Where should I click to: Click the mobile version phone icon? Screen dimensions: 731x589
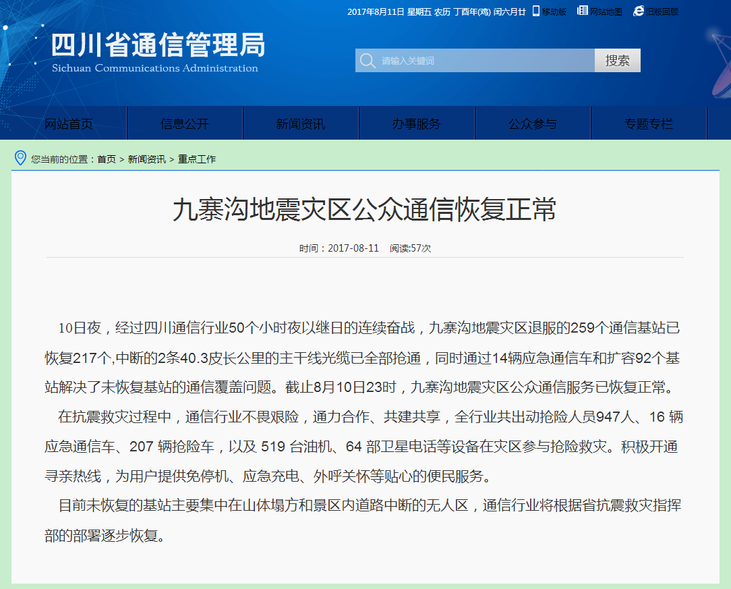[x=535, y=11]
